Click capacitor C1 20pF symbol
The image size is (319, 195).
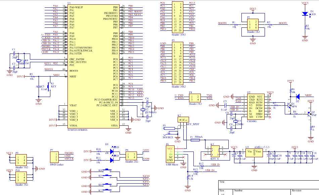(x=14, y=54)
